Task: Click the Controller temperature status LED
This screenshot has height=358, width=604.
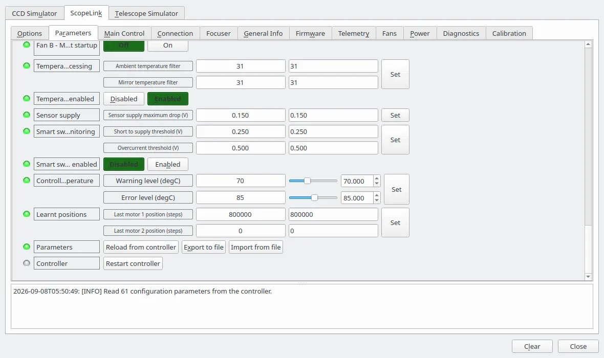Action: coord(27,180)
